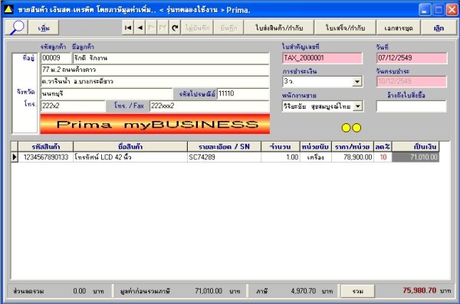Select product code cell 1234567890133
Viewport: 460px width, 304px height.
click(x=46, y=157)
